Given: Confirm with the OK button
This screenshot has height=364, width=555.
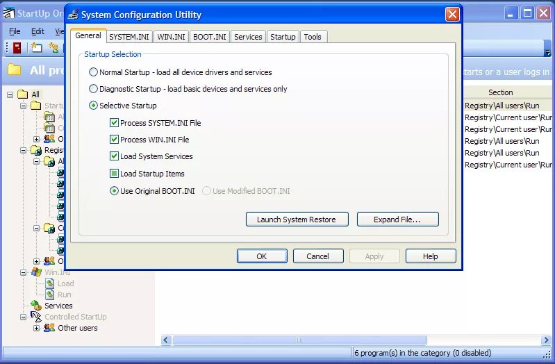Looking at the screenshot, I should (x=262, y=256).
